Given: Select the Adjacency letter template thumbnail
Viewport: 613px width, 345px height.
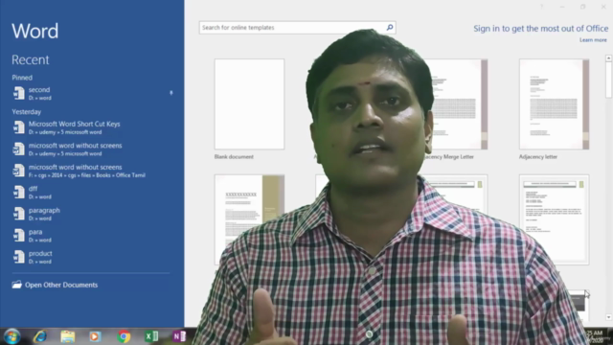Looking at the screenshot, I should click(x=554, y=104).
